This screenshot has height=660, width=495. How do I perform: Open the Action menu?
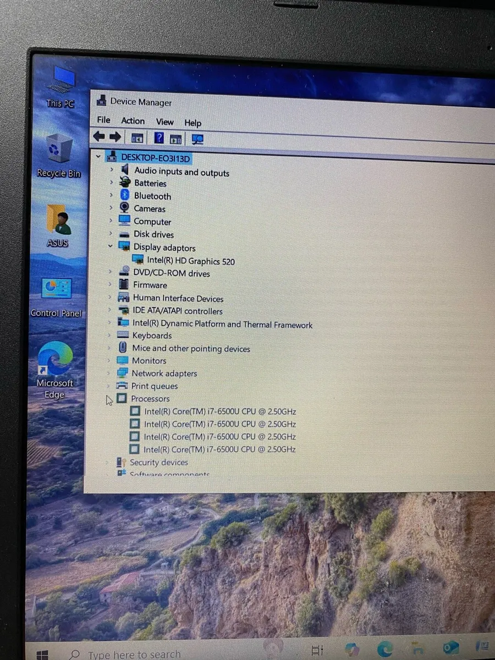tap(133, 121)
